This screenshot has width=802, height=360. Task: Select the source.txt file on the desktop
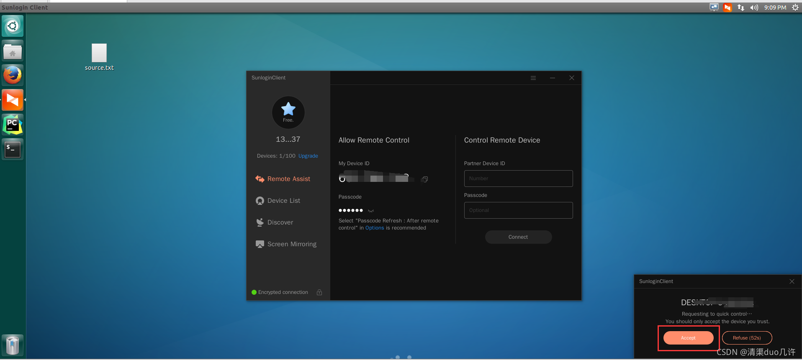coord(99,57)
